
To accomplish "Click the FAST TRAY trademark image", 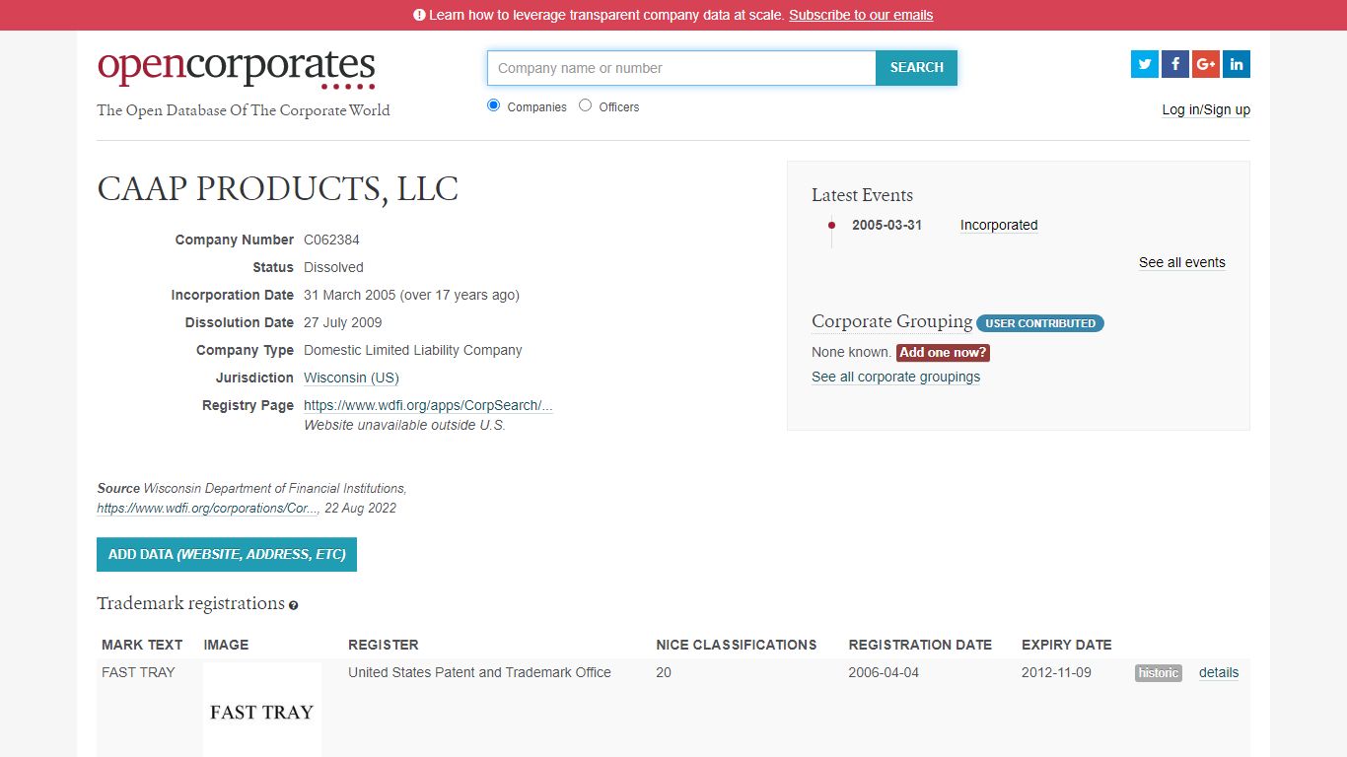I will [262, 710].
